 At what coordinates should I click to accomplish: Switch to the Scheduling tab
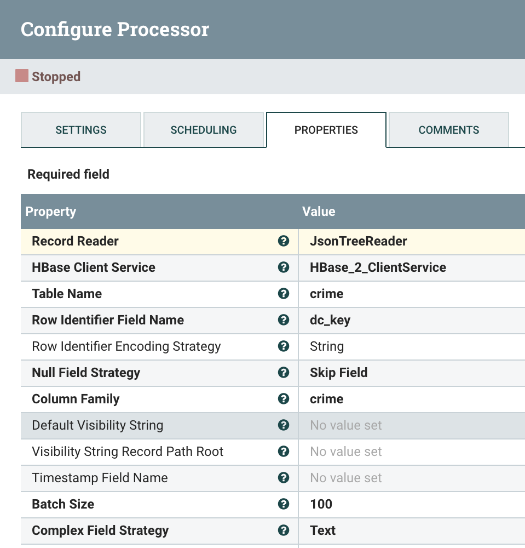(x=204, y=130)
